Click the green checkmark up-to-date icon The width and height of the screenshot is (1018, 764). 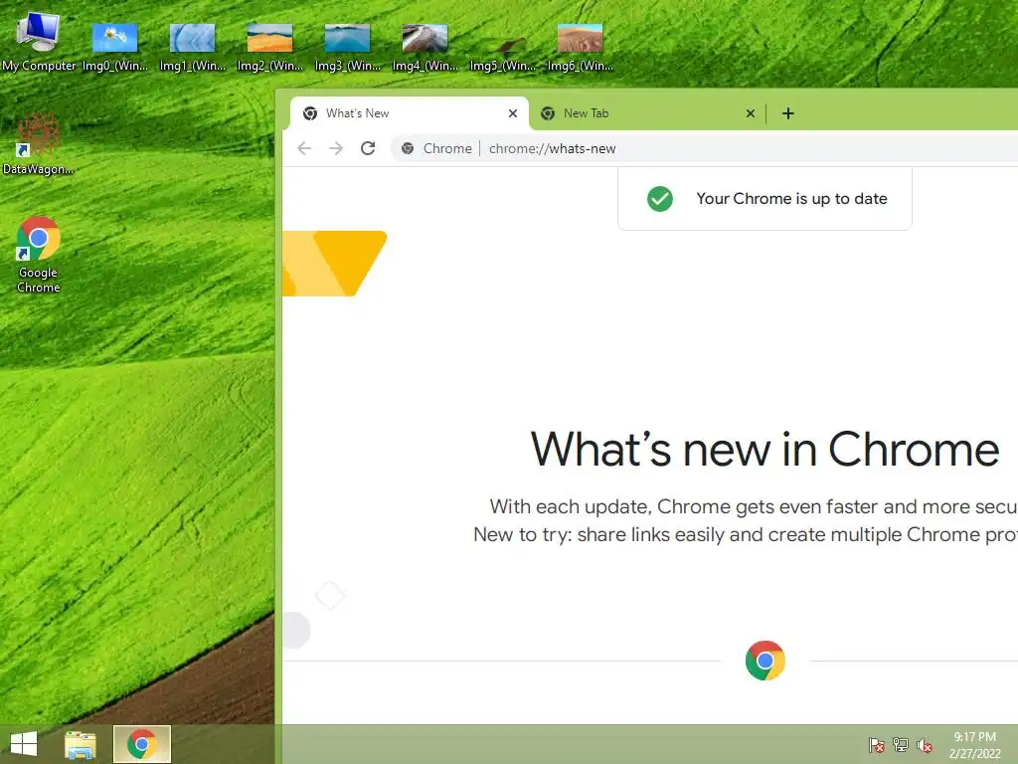click(660, 199)
